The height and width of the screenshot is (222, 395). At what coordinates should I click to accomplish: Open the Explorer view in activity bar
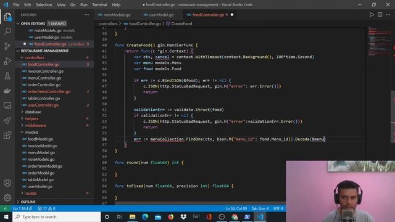(x=7, y=17)
